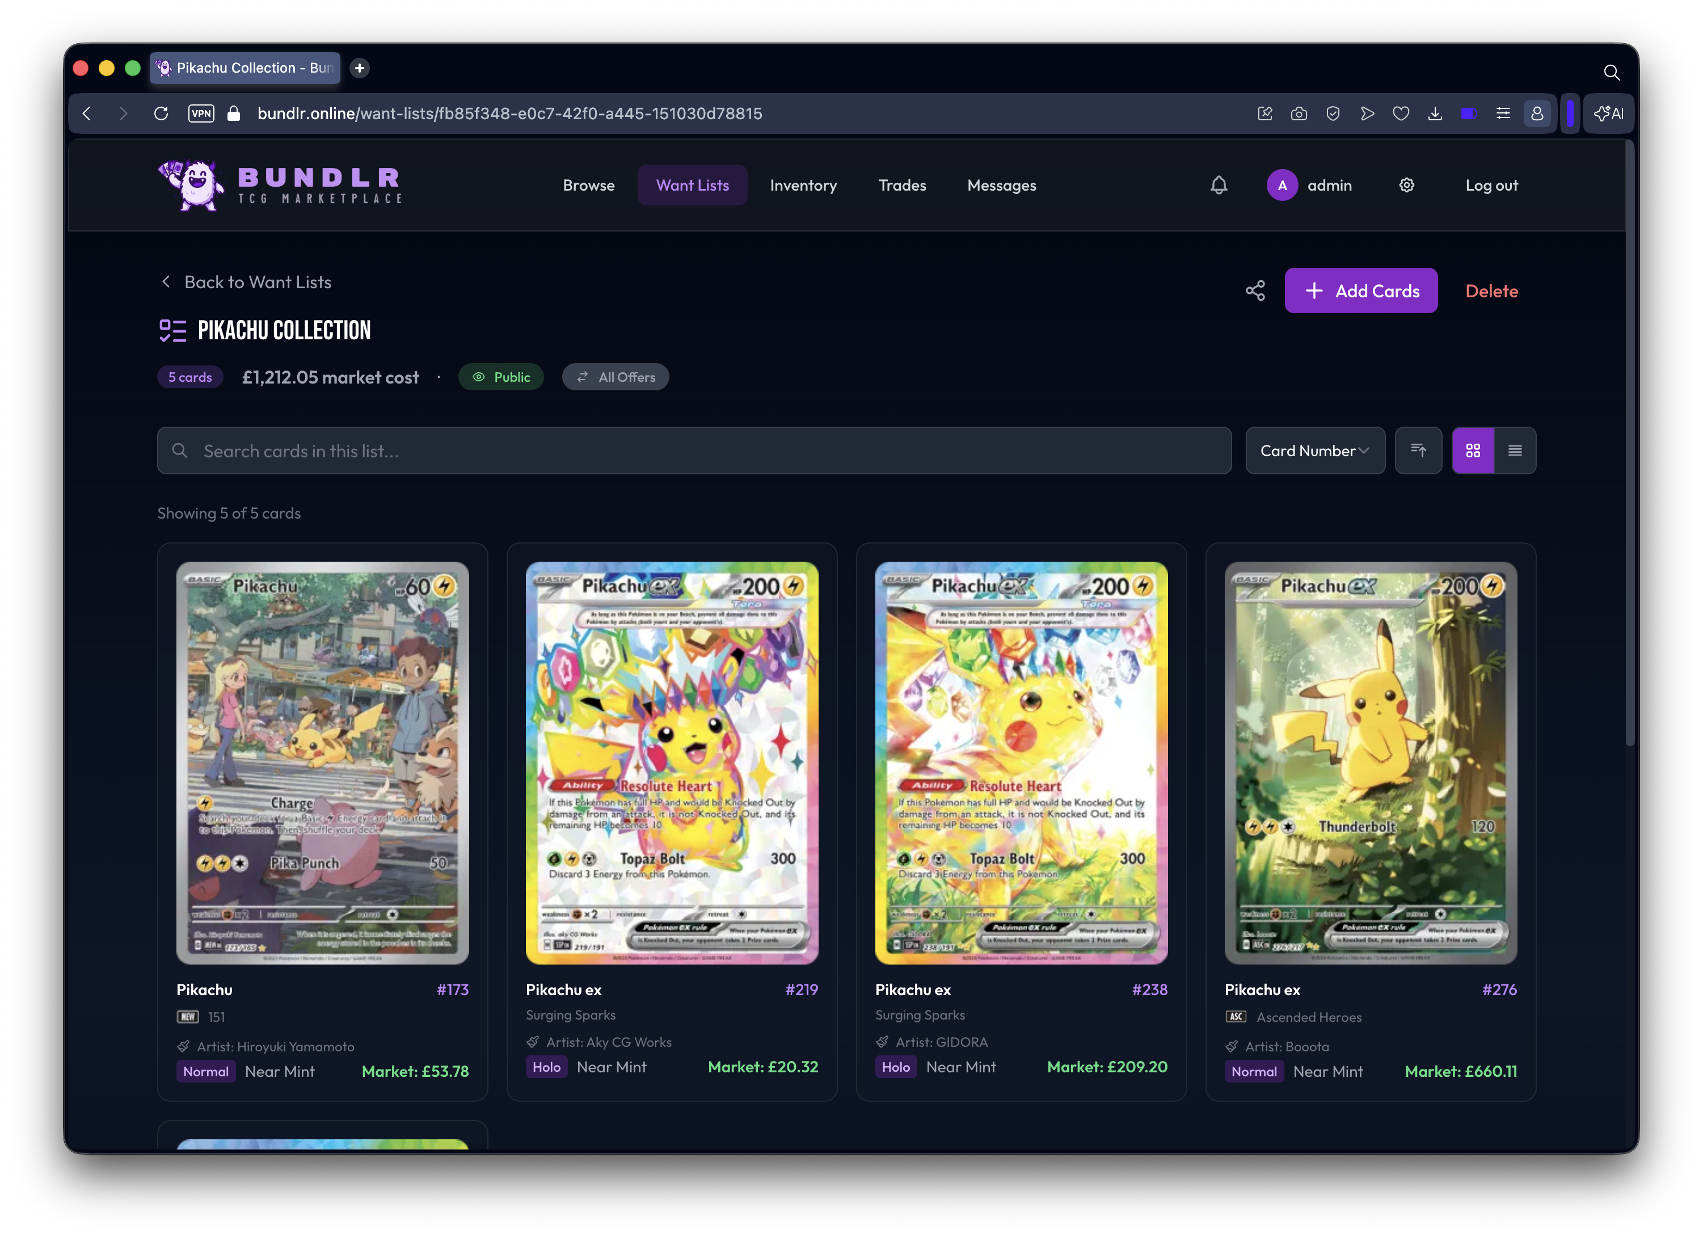Screen dimensions: 1703x1238
Task: Click the 5 cards badge
Action: [x=190, y=377]
